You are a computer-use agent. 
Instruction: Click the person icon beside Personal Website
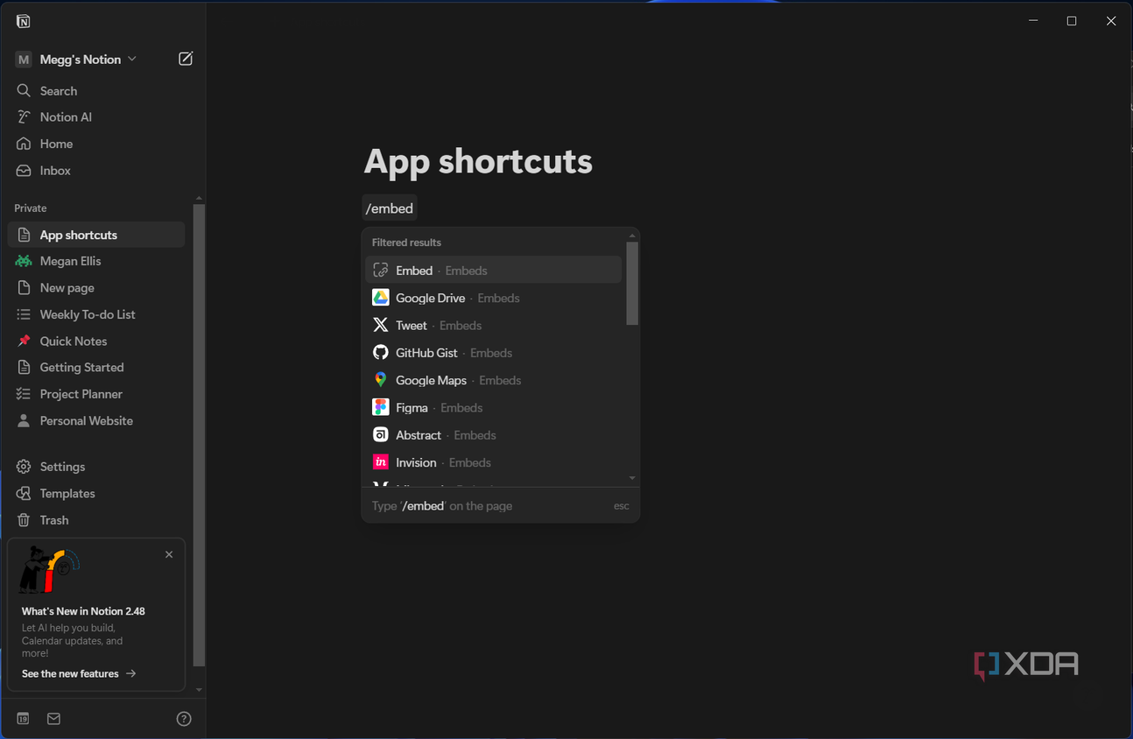tap(24, 421)
